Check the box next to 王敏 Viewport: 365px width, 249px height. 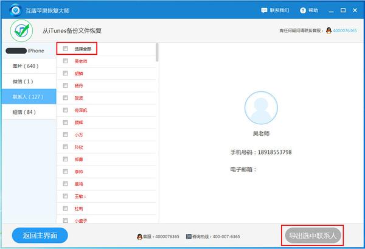click(x=66, y=196)
